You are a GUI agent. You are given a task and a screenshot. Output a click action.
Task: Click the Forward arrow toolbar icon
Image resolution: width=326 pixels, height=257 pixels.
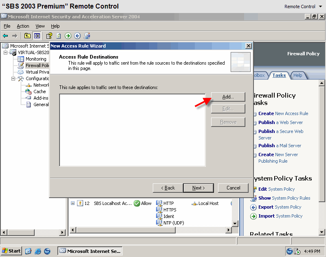[x=15, y=36]
